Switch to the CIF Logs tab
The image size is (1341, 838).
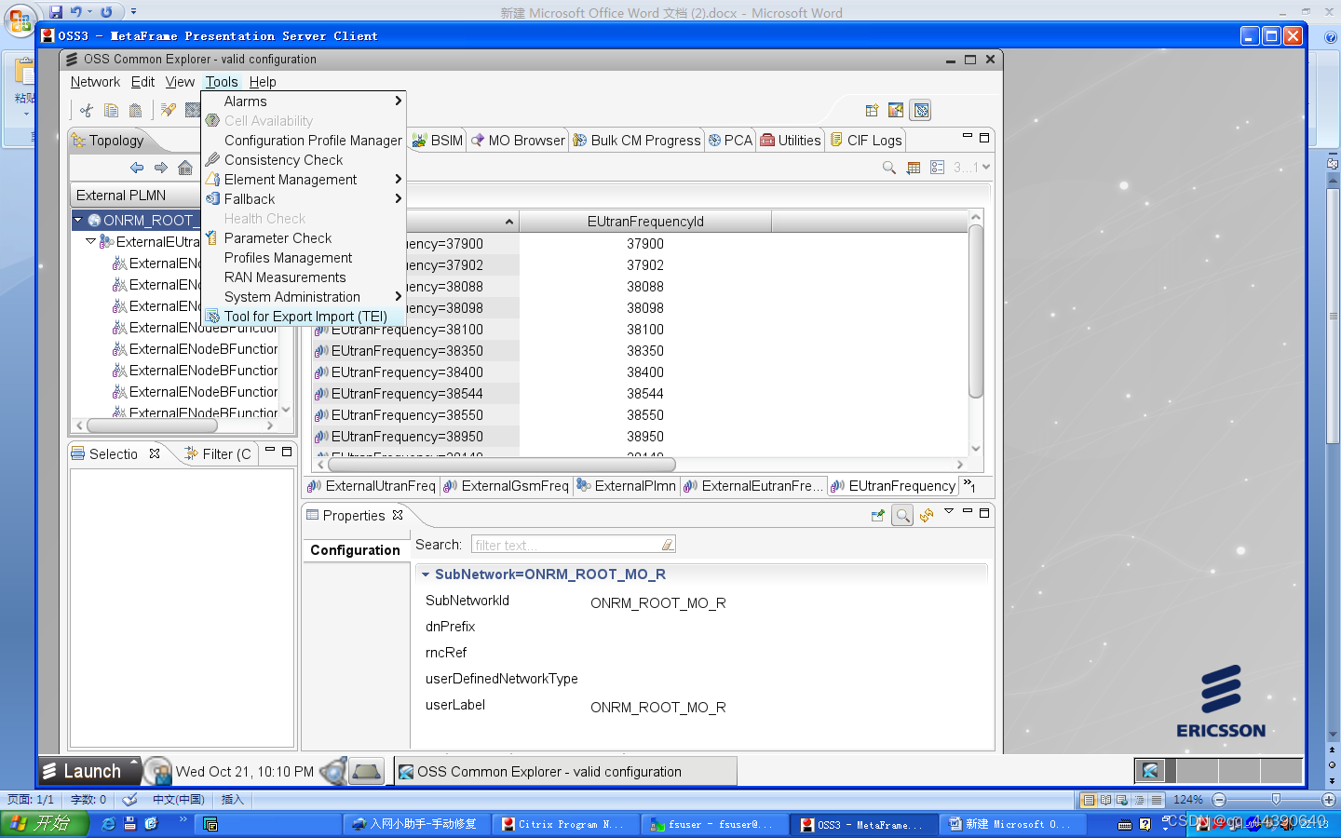[866, 140]
